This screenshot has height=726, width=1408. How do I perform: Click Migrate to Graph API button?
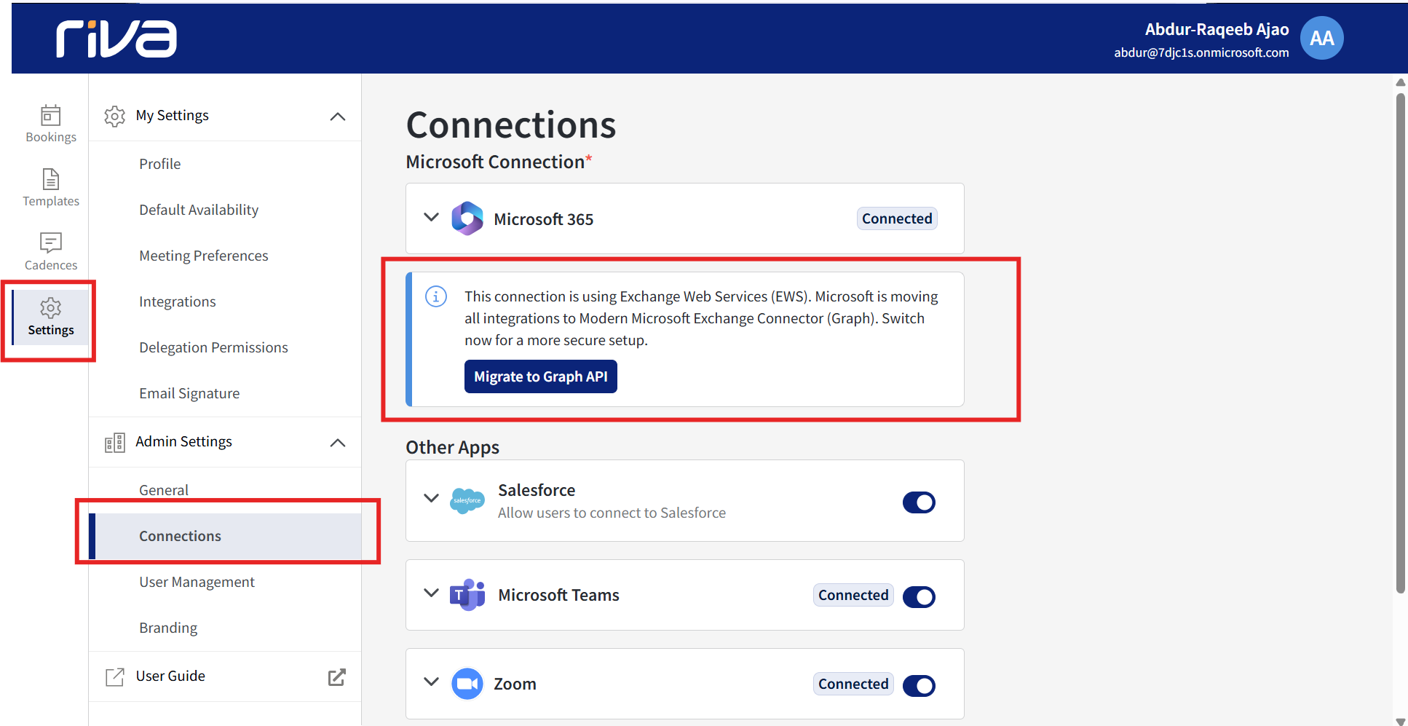click(541, 376)
